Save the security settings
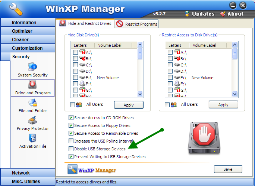Image resolution: width=255 pixels, height=186 pixels. tap(228, 169)
